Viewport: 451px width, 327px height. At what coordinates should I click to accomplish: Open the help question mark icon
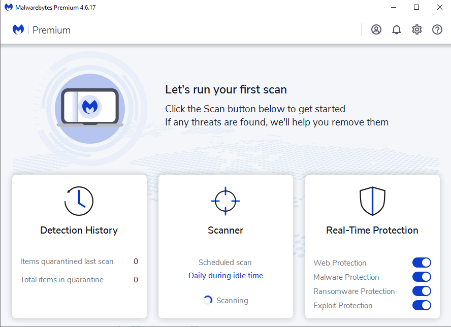[x=437, y=29]
